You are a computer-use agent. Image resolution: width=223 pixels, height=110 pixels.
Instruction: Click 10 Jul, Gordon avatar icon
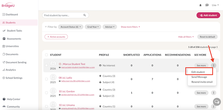point(53,91)
